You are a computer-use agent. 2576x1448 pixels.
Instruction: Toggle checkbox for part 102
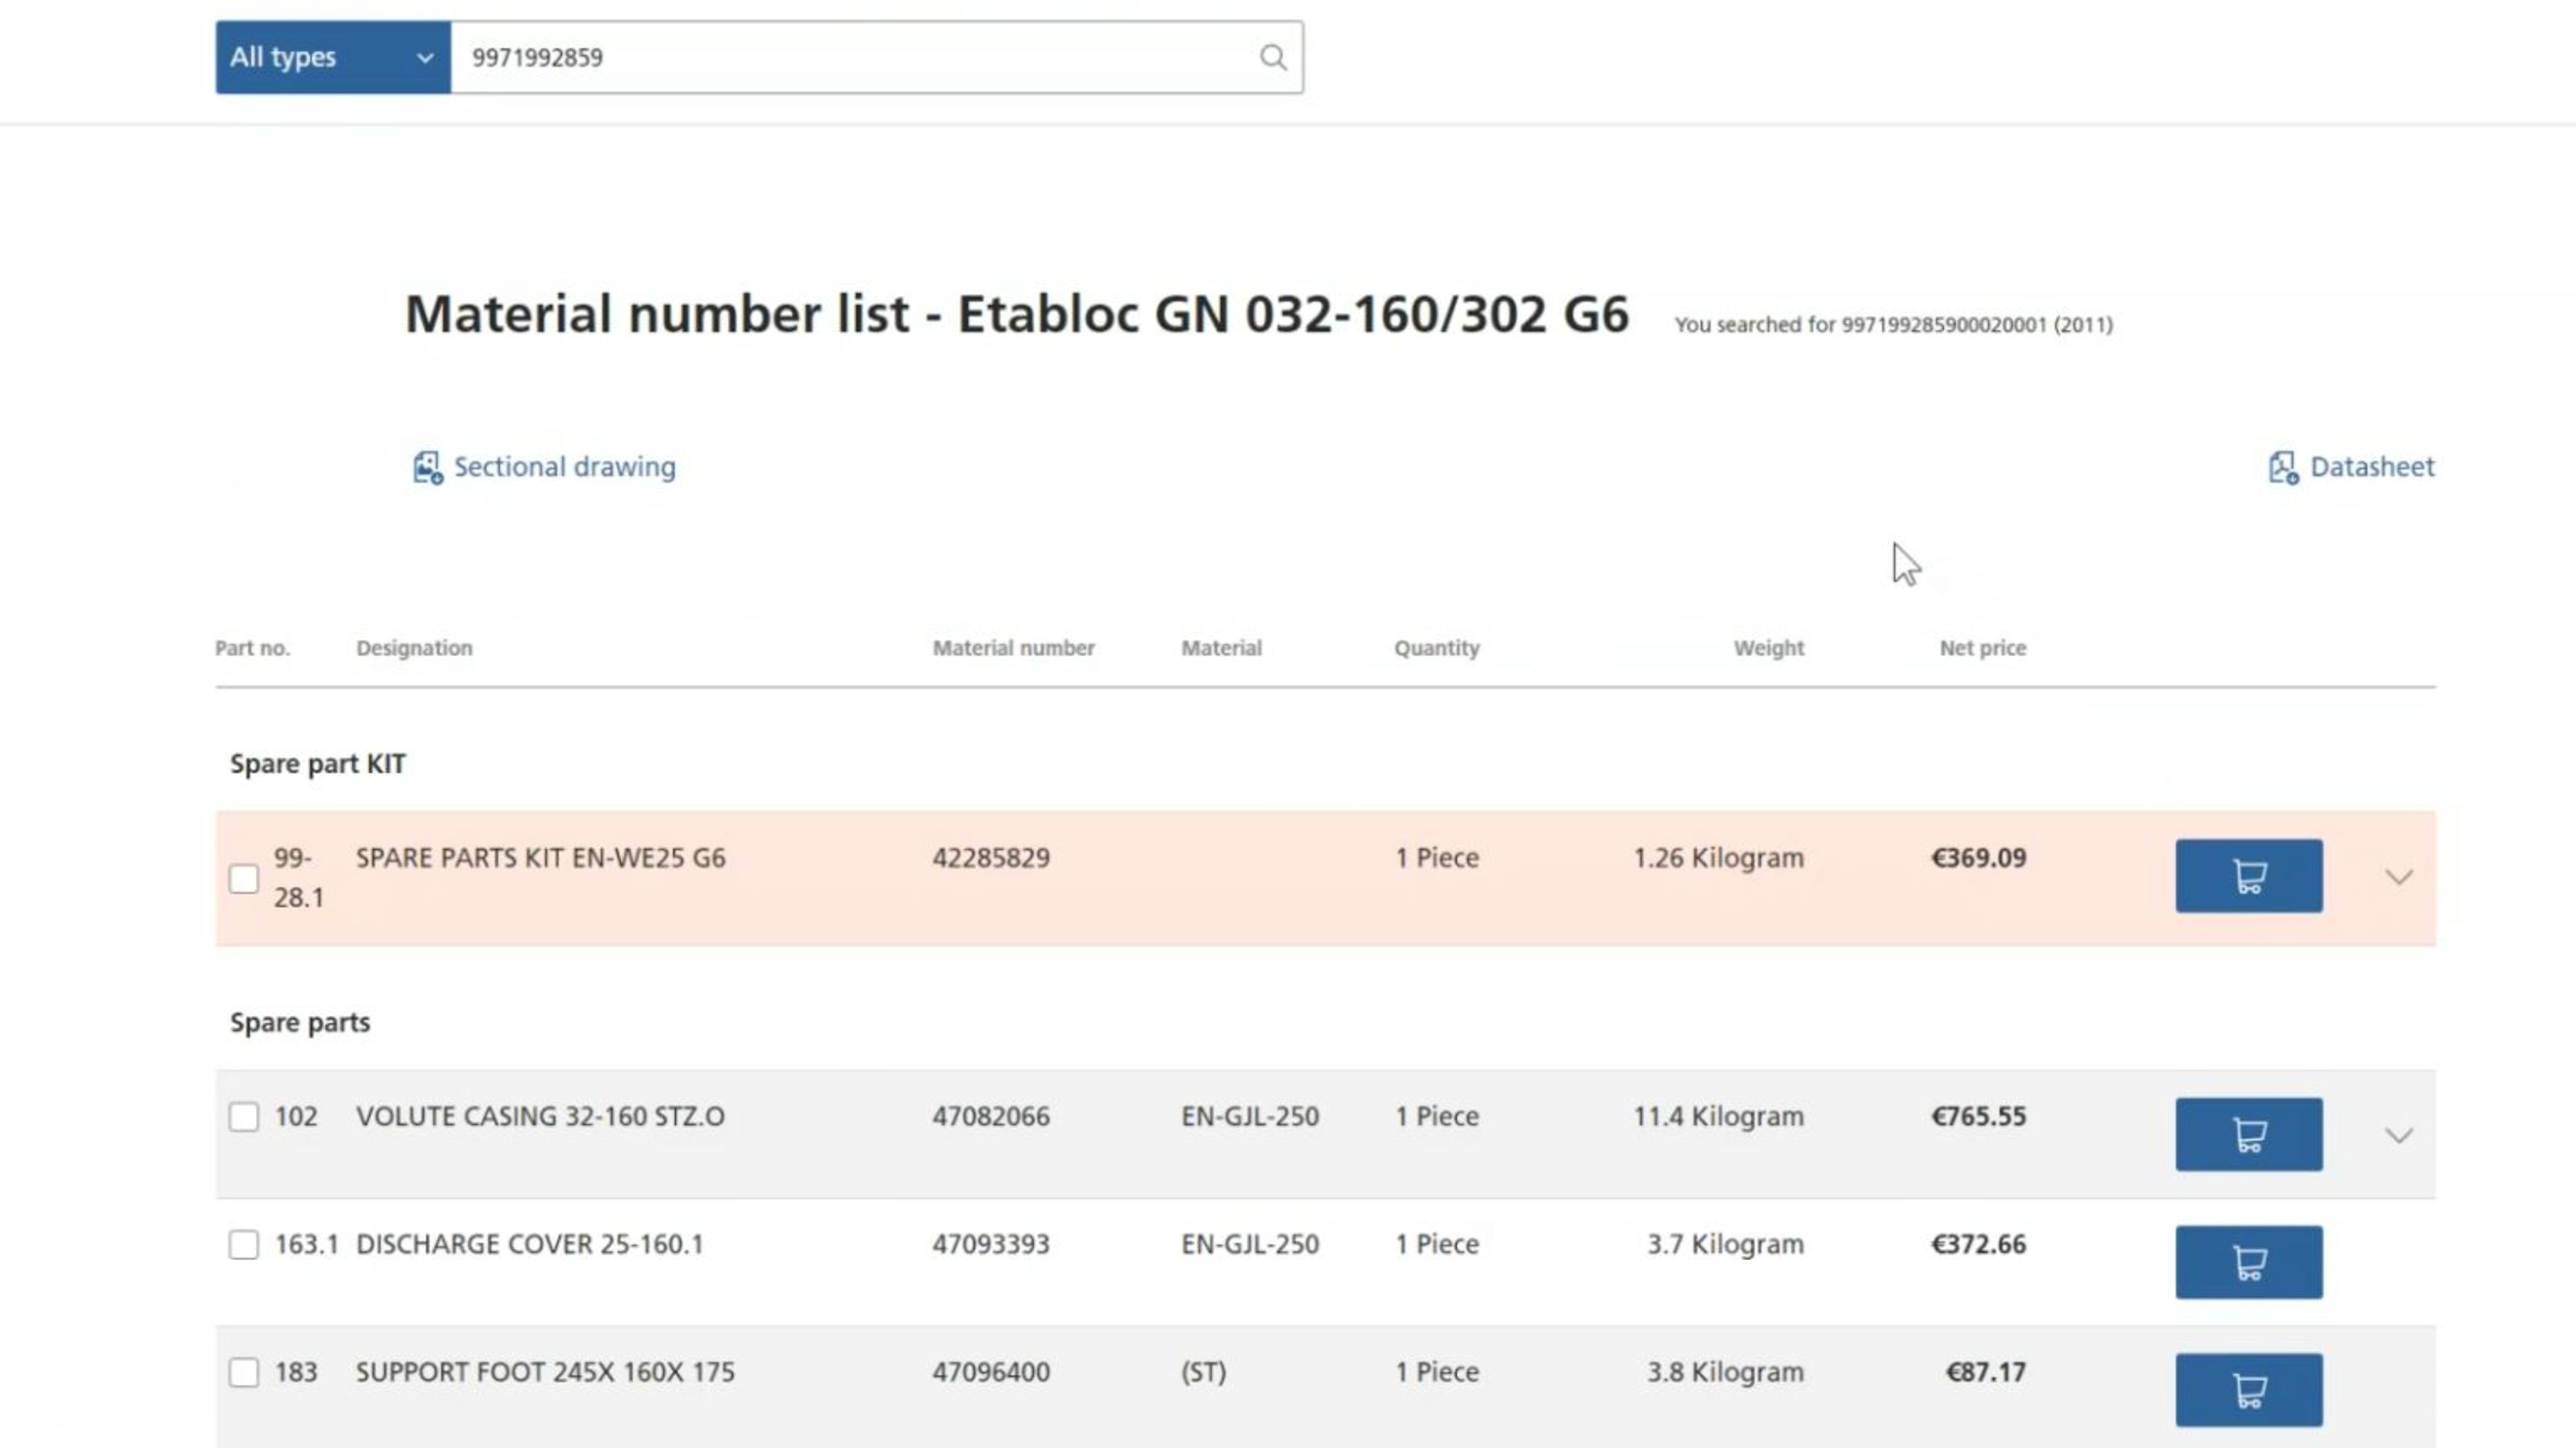click(243, 1116)
